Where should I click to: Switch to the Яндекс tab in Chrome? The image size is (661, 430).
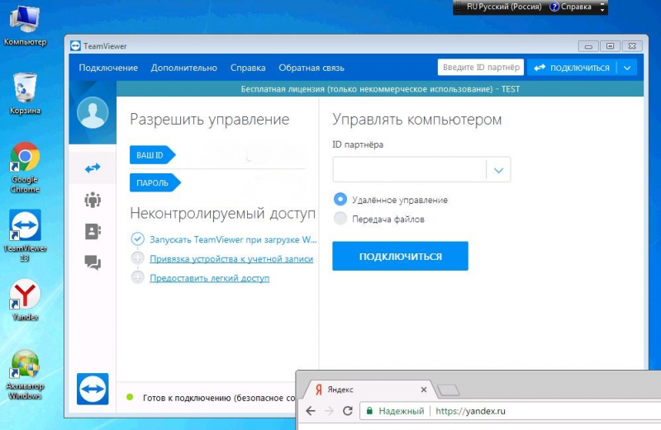point(370,390)
